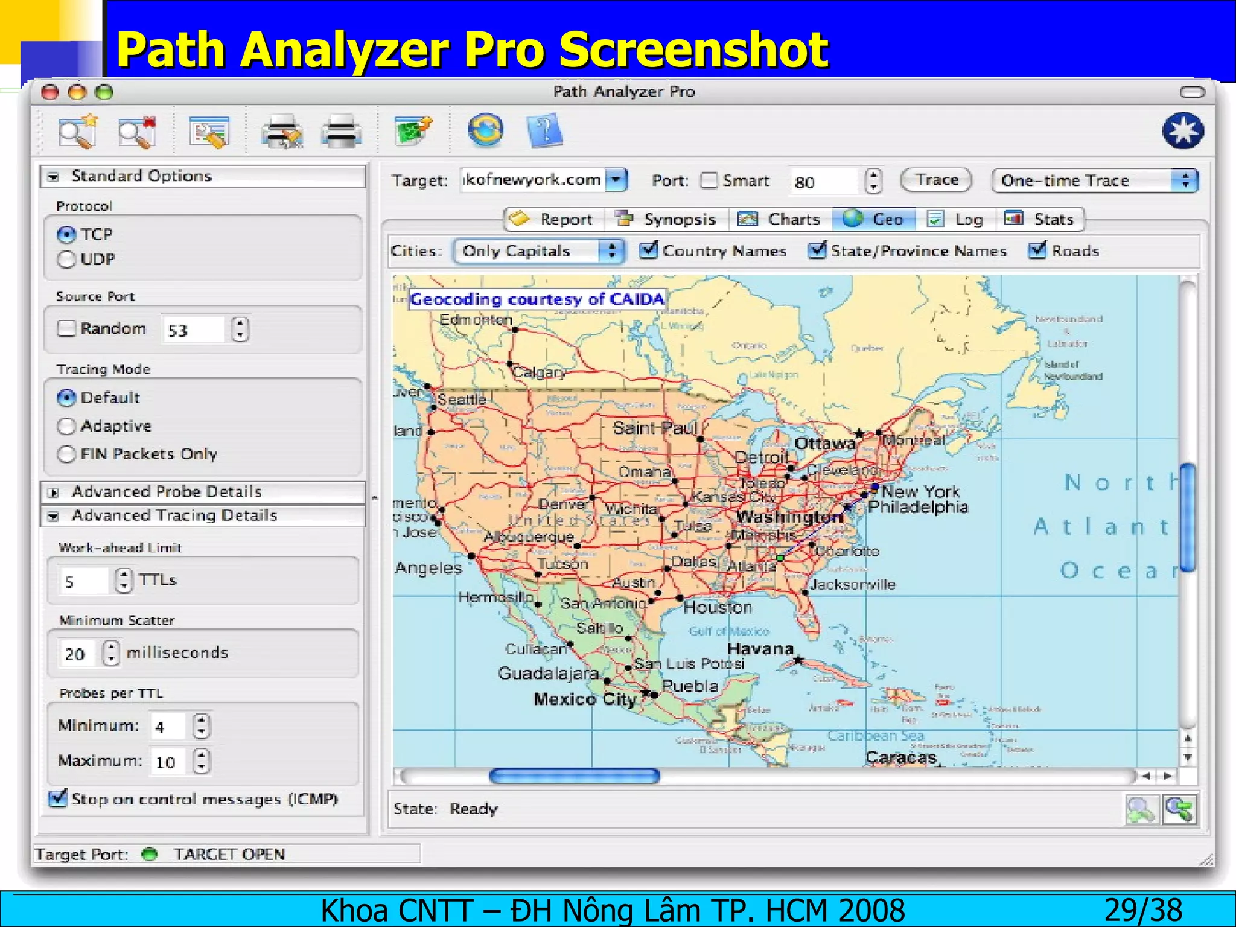The height and width of the screenshot is (927, 1236).
Task: Switch to the Geo tab
Action: click(x=874, y=219)
